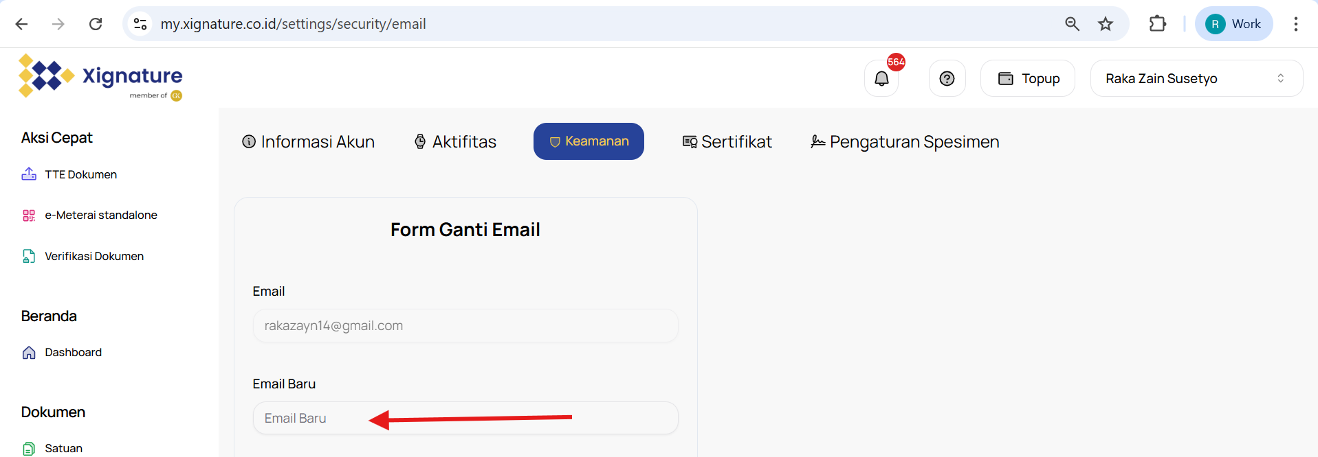Screen dimensions: 1318x457
Task: Open the Pengaturan Spesimen tab
Action: 905,142
